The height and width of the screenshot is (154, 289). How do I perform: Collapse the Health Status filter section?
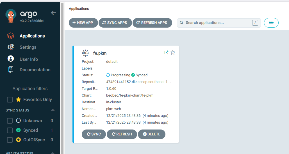tap(53, 153)
